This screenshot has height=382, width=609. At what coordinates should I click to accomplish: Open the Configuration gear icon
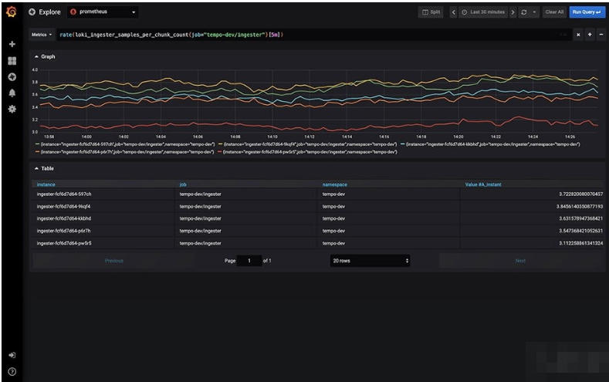[x=12, y=109]
